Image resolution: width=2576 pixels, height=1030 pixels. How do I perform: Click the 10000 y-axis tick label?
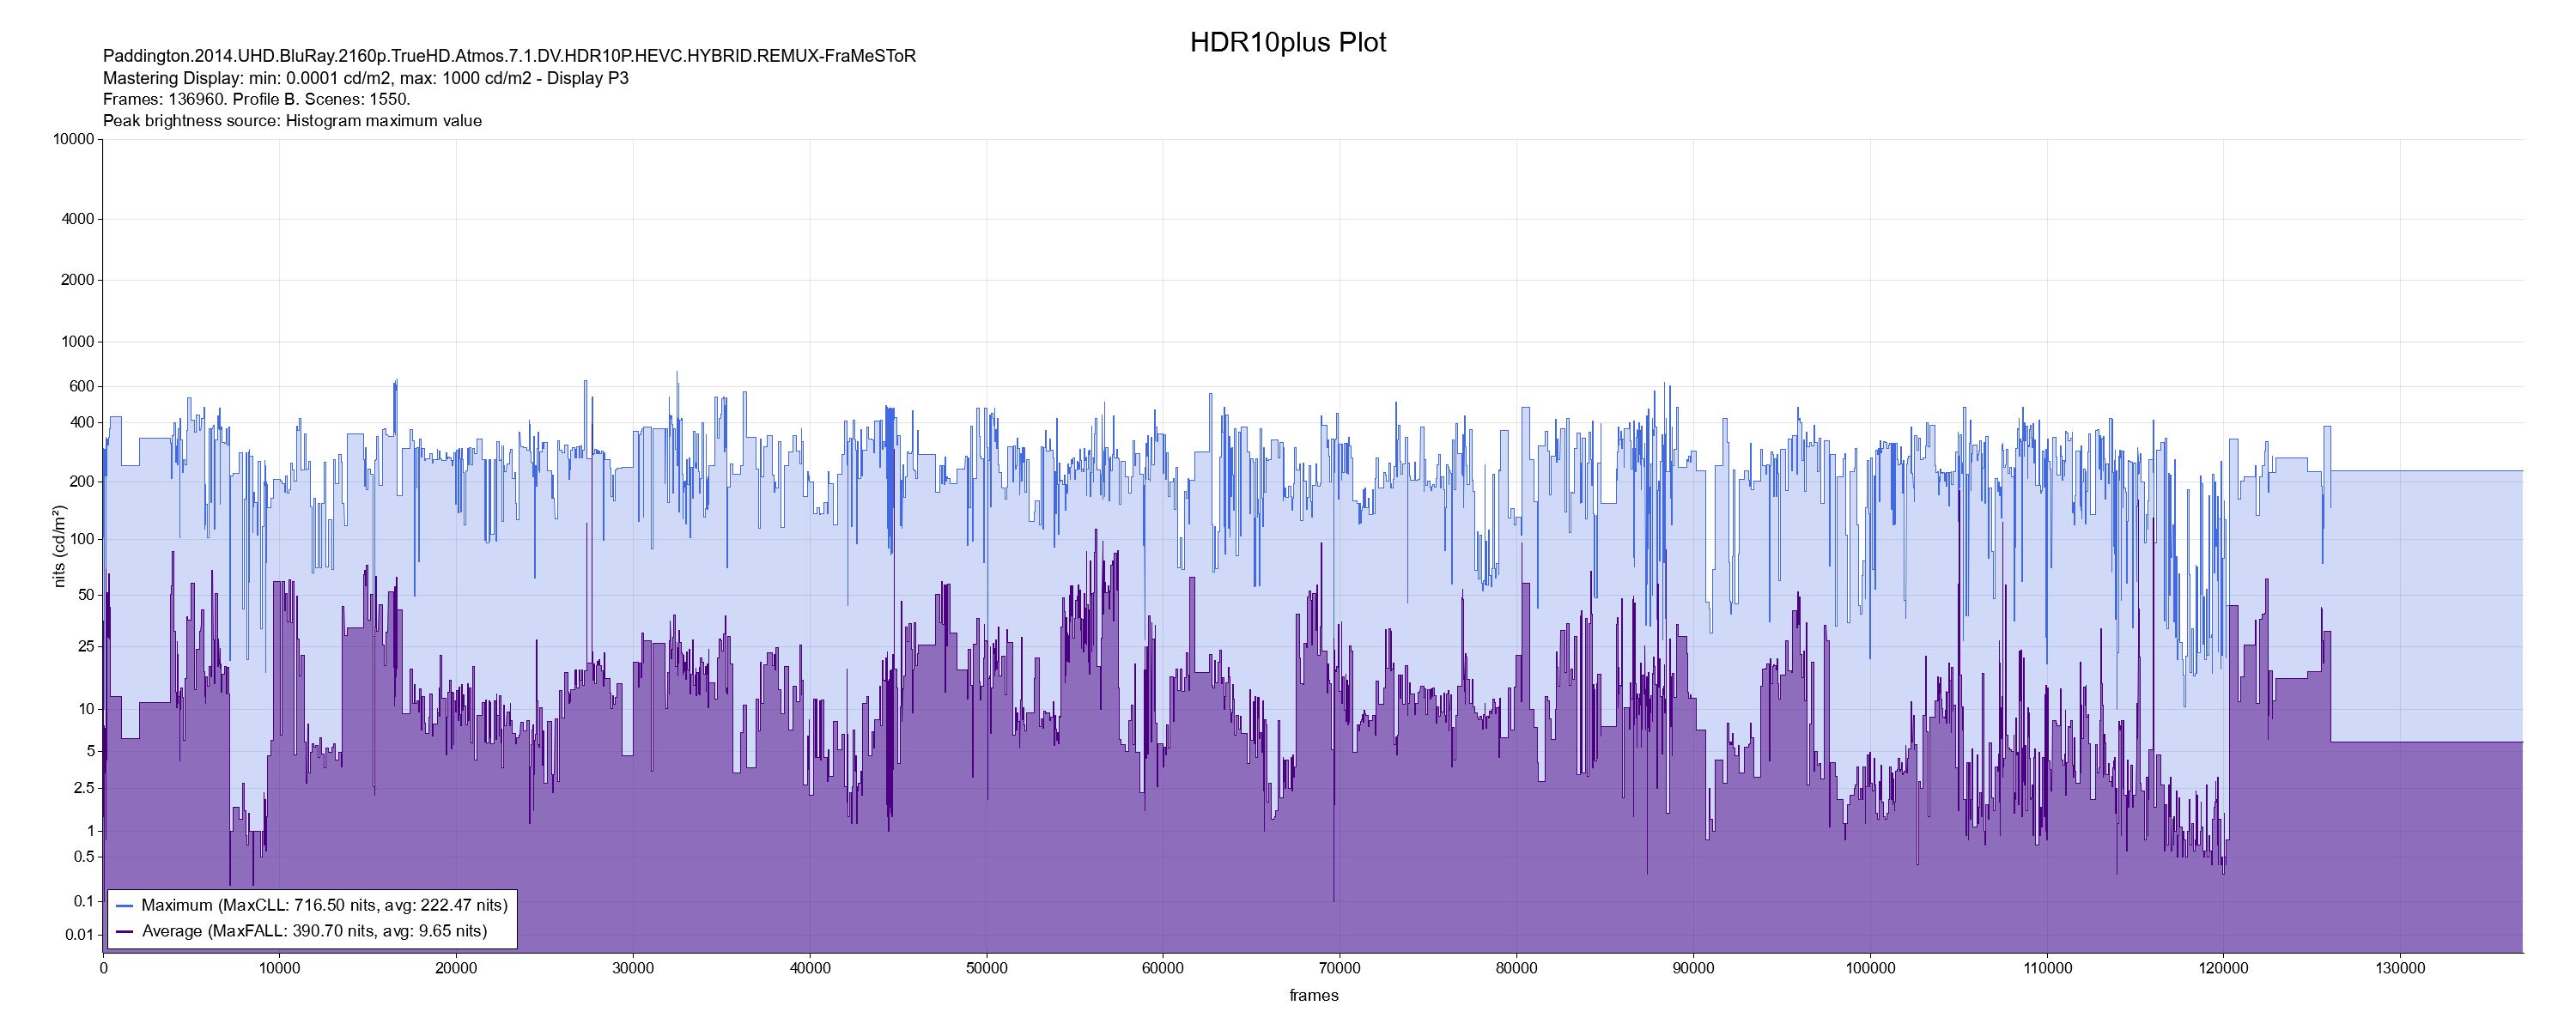(x=73, y=139)
